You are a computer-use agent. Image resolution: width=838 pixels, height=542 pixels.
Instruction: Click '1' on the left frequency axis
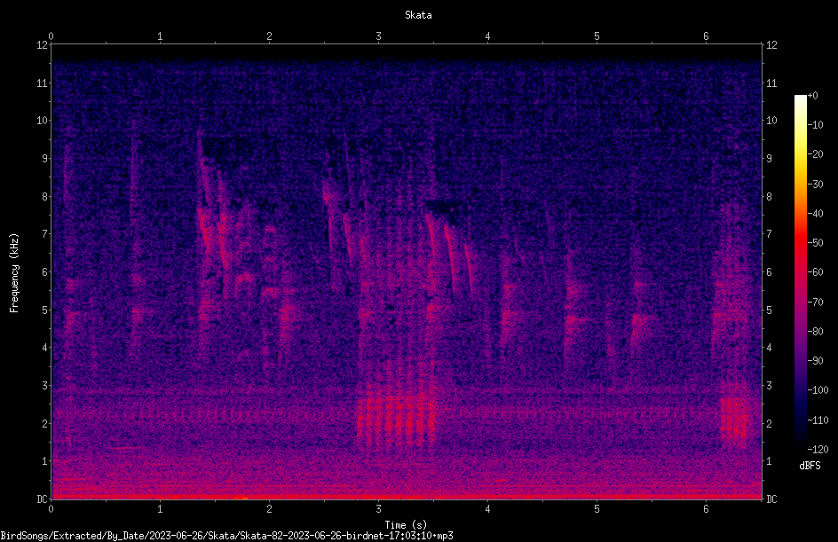pos(45,461)
